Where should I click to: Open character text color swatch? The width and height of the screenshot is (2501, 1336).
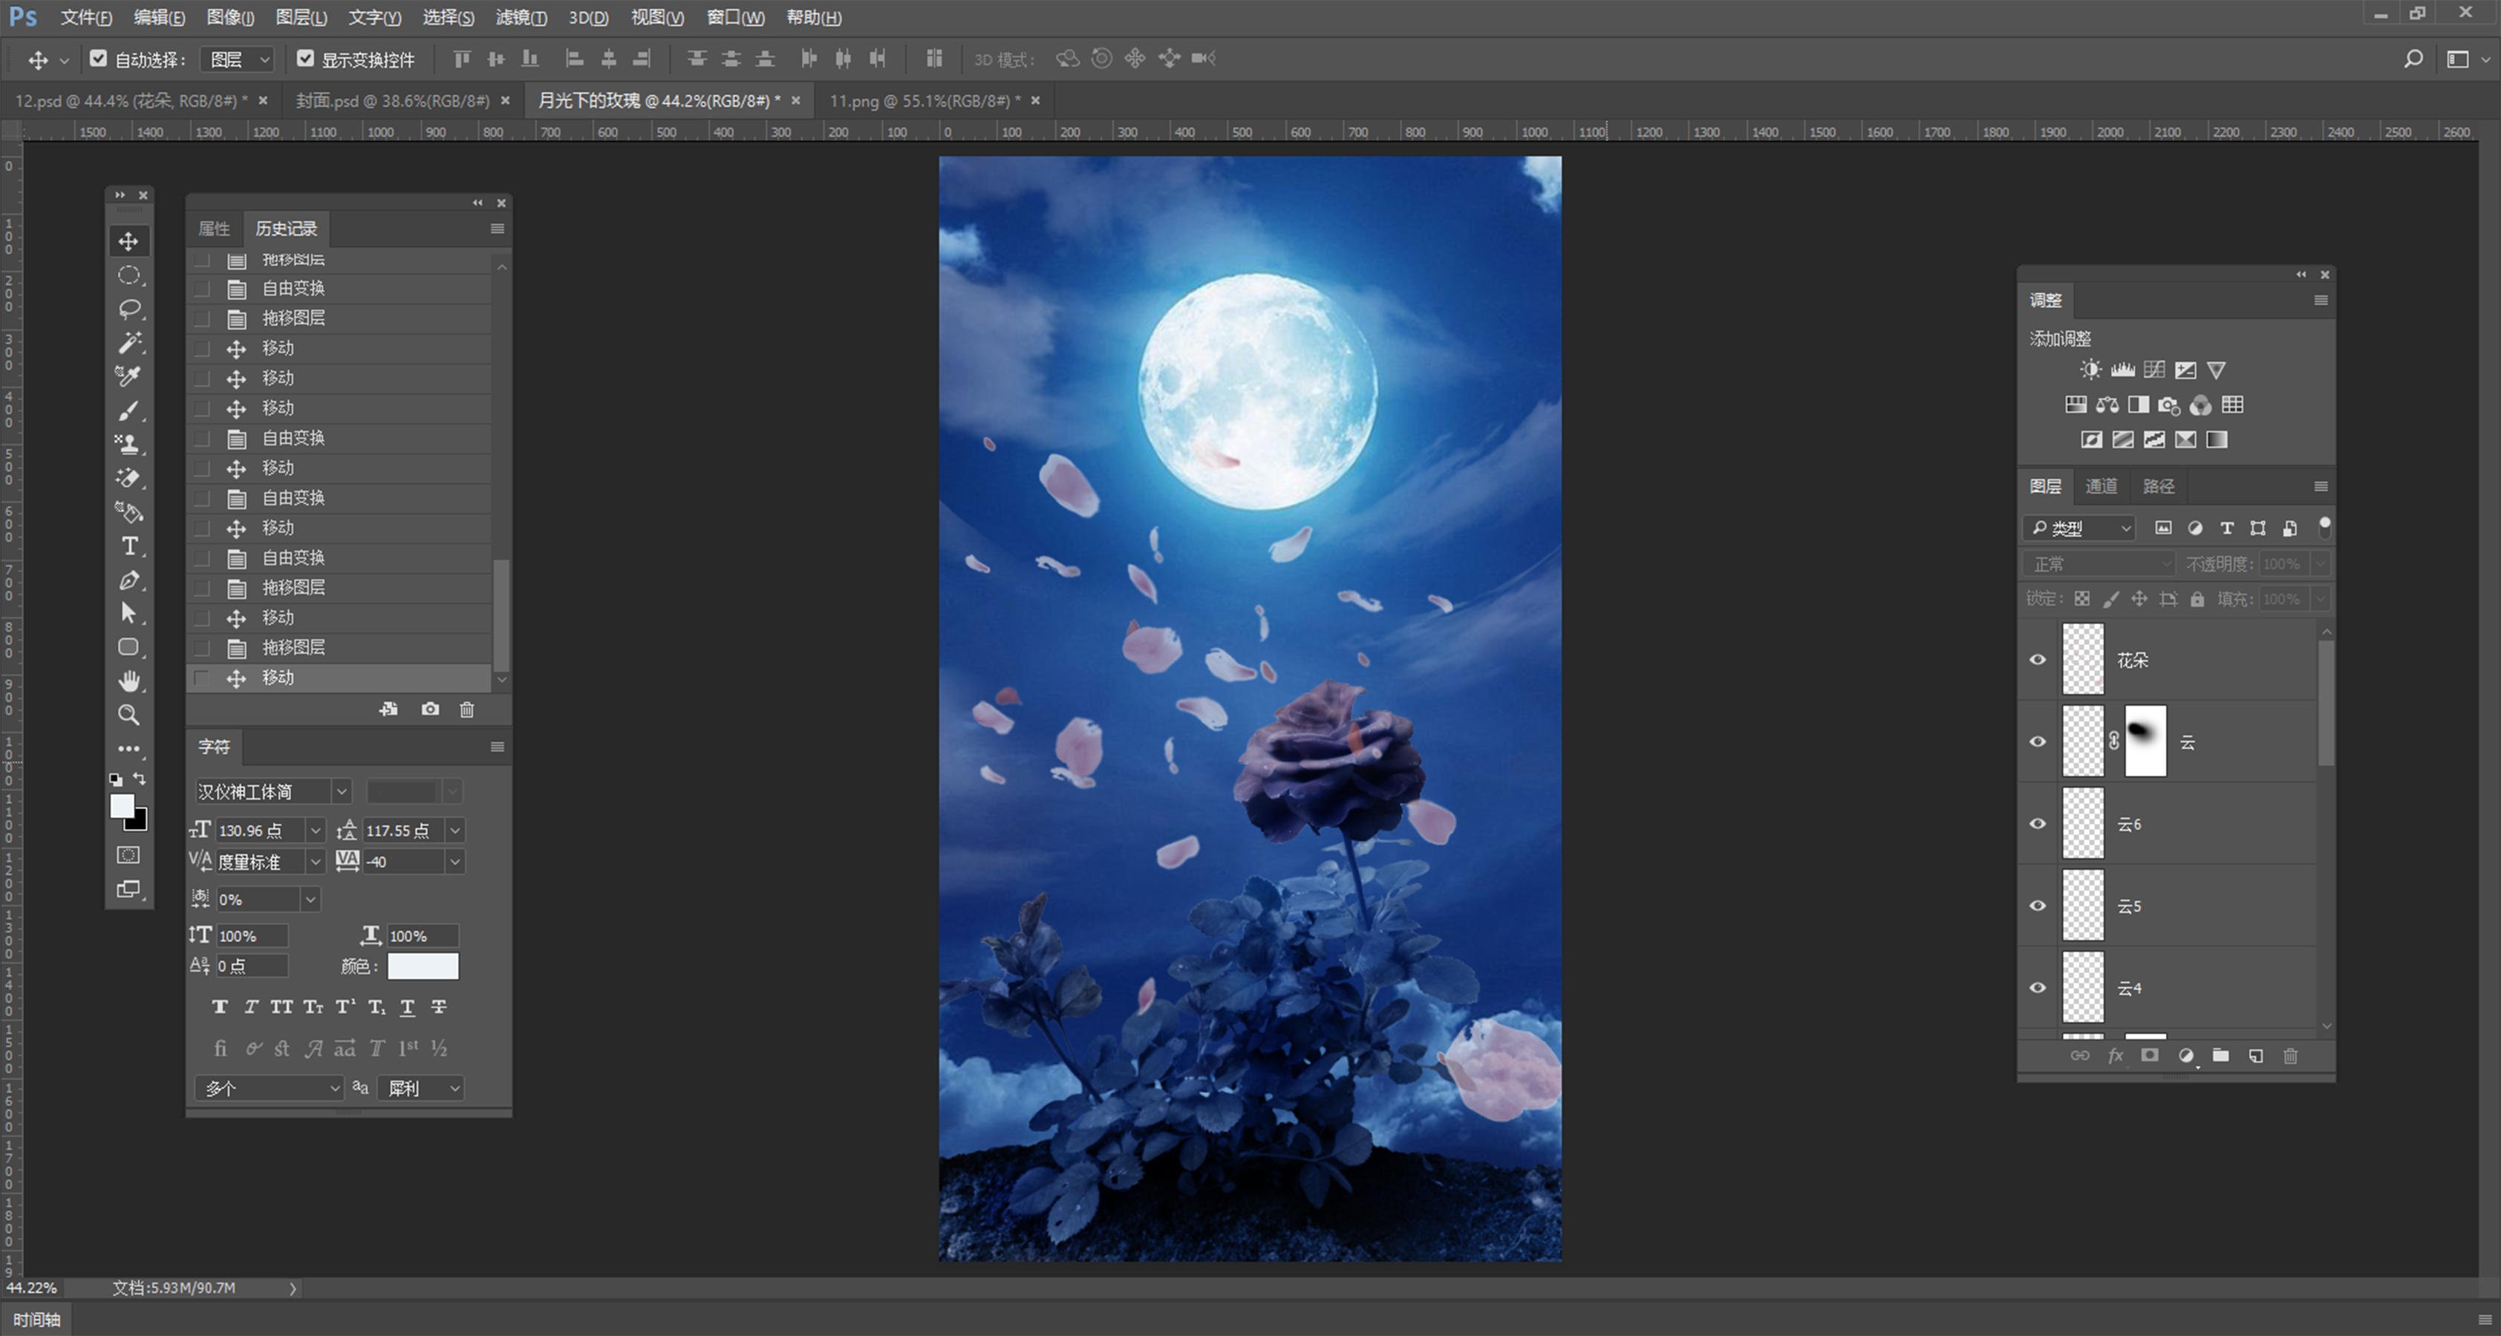pyautogui.click(x=423, y=966)
